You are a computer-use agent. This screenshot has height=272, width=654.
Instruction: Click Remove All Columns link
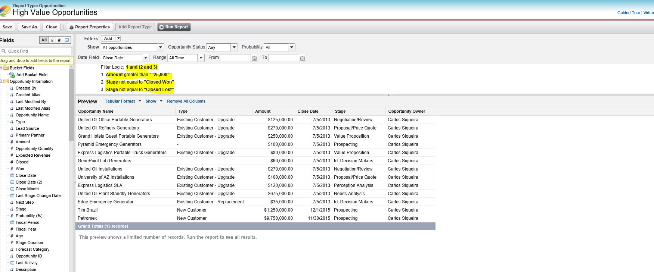[x=186, y=101]
